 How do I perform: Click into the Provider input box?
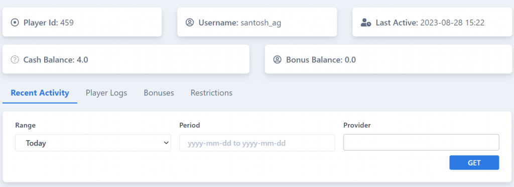(421, 142)
